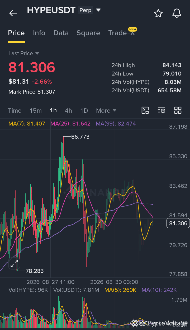Select the 4h chart interval
The image size is (190, 330).
click(x=68, y=111)
